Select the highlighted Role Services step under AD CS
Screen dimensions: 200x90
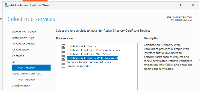click(x=31, y=68)
